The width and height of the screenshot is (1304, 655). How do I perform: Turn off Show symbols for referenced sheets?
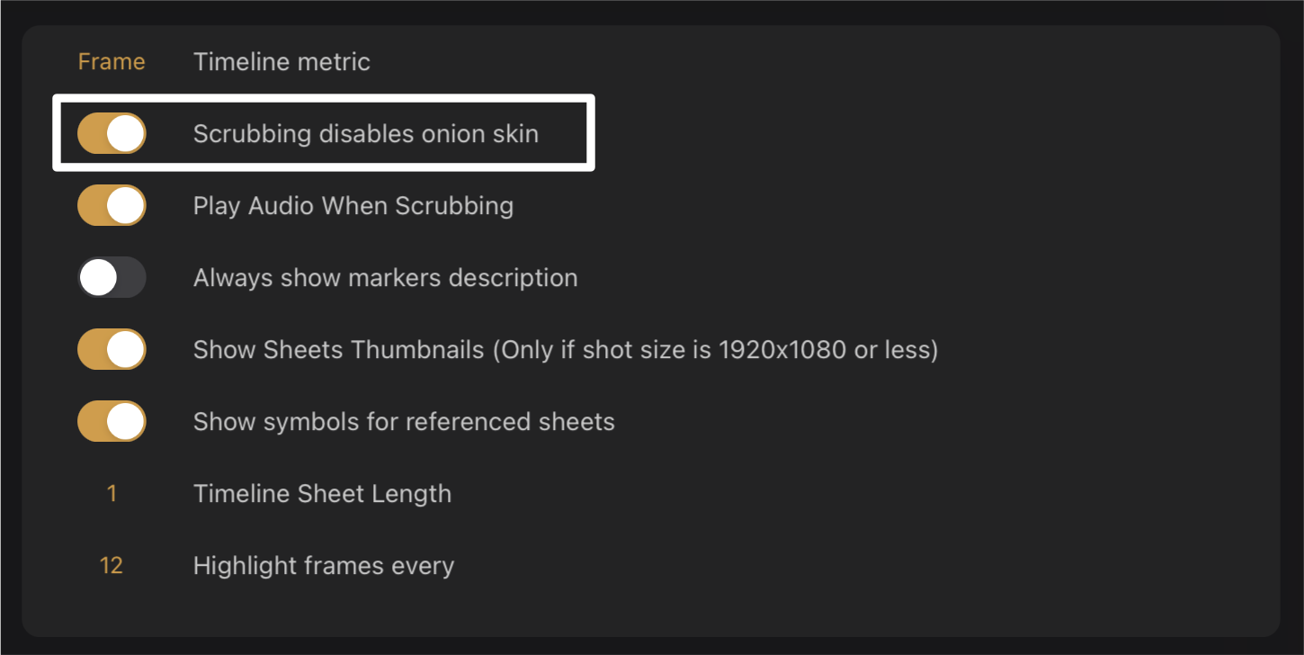(x=112, y=421)
